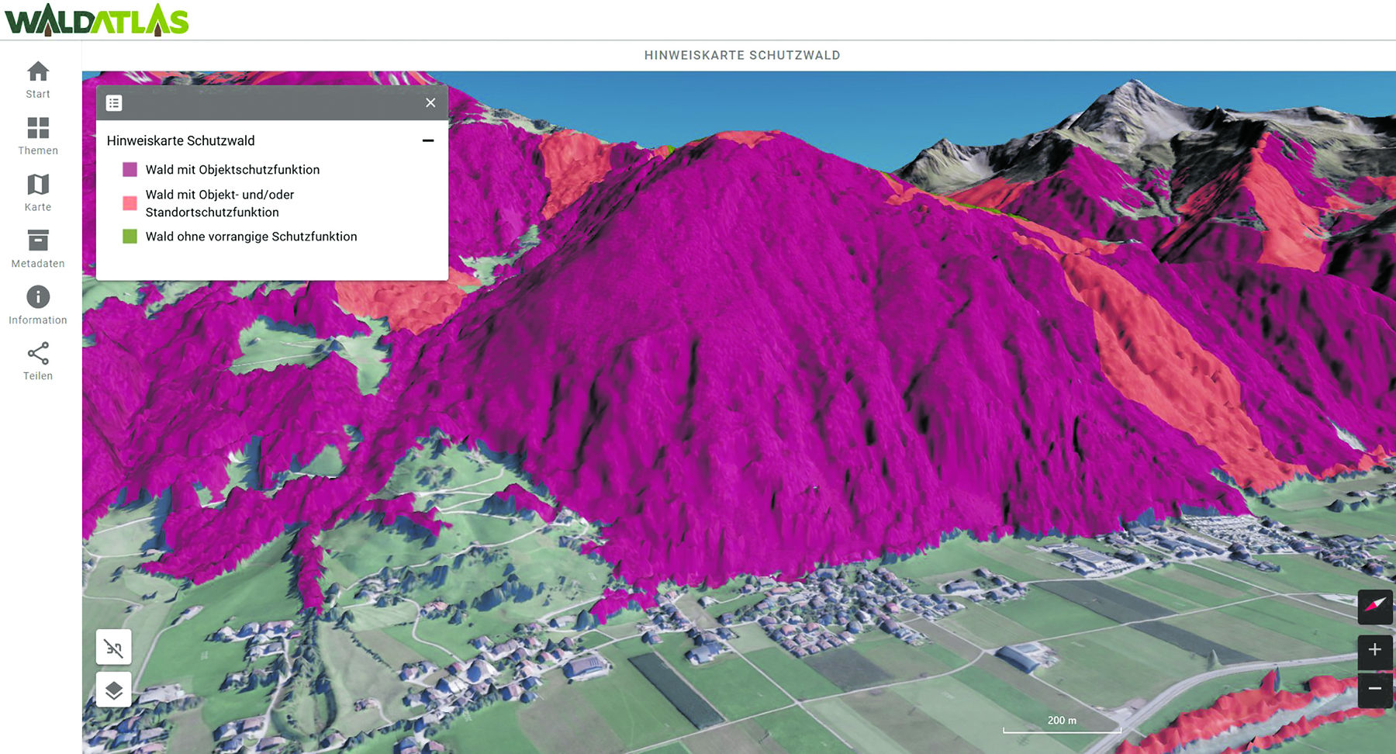The image size is (1396, 754).
Task: Click the purple Objektschutzfunktion swatch
Action: (130, 170)
